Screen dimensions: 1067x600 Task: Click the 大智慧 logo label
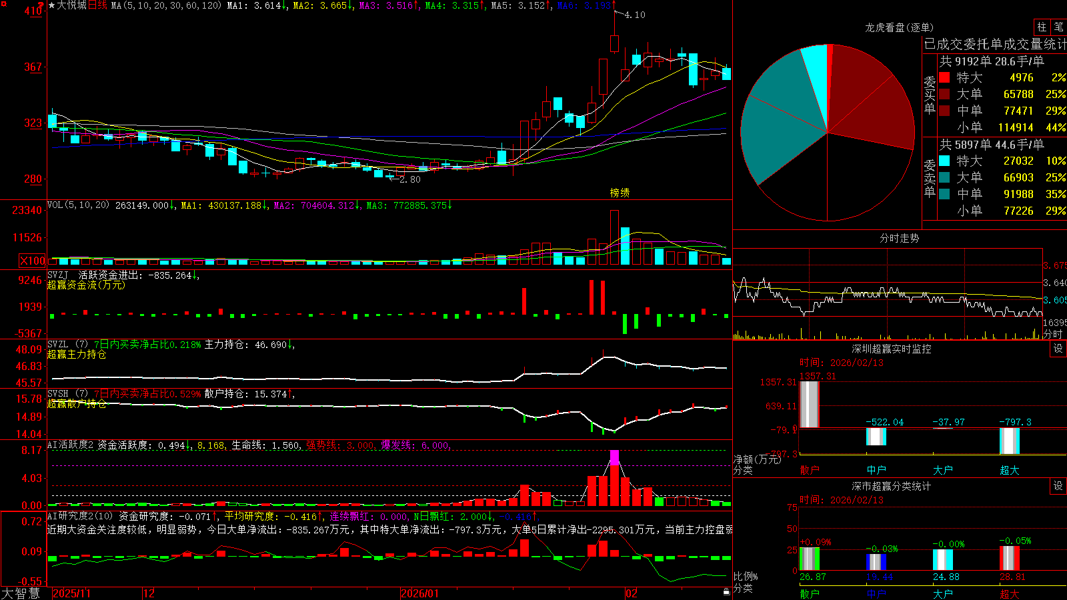[x=21, y=593]
